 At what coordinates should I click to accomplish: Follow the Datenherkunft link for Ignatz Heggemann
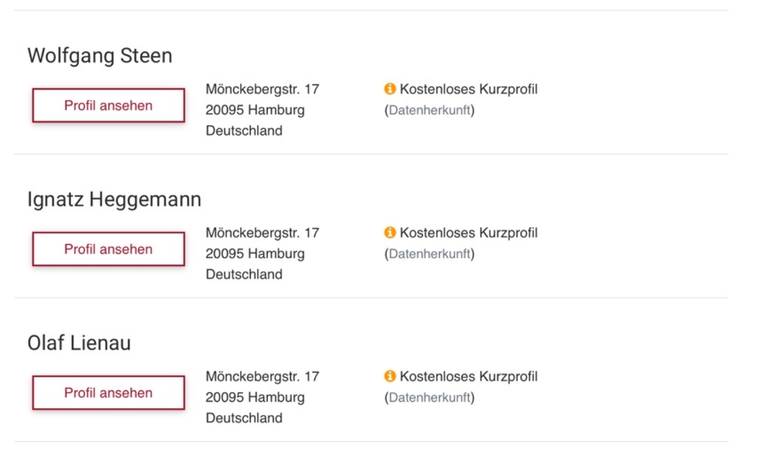[x=429, y=253]
